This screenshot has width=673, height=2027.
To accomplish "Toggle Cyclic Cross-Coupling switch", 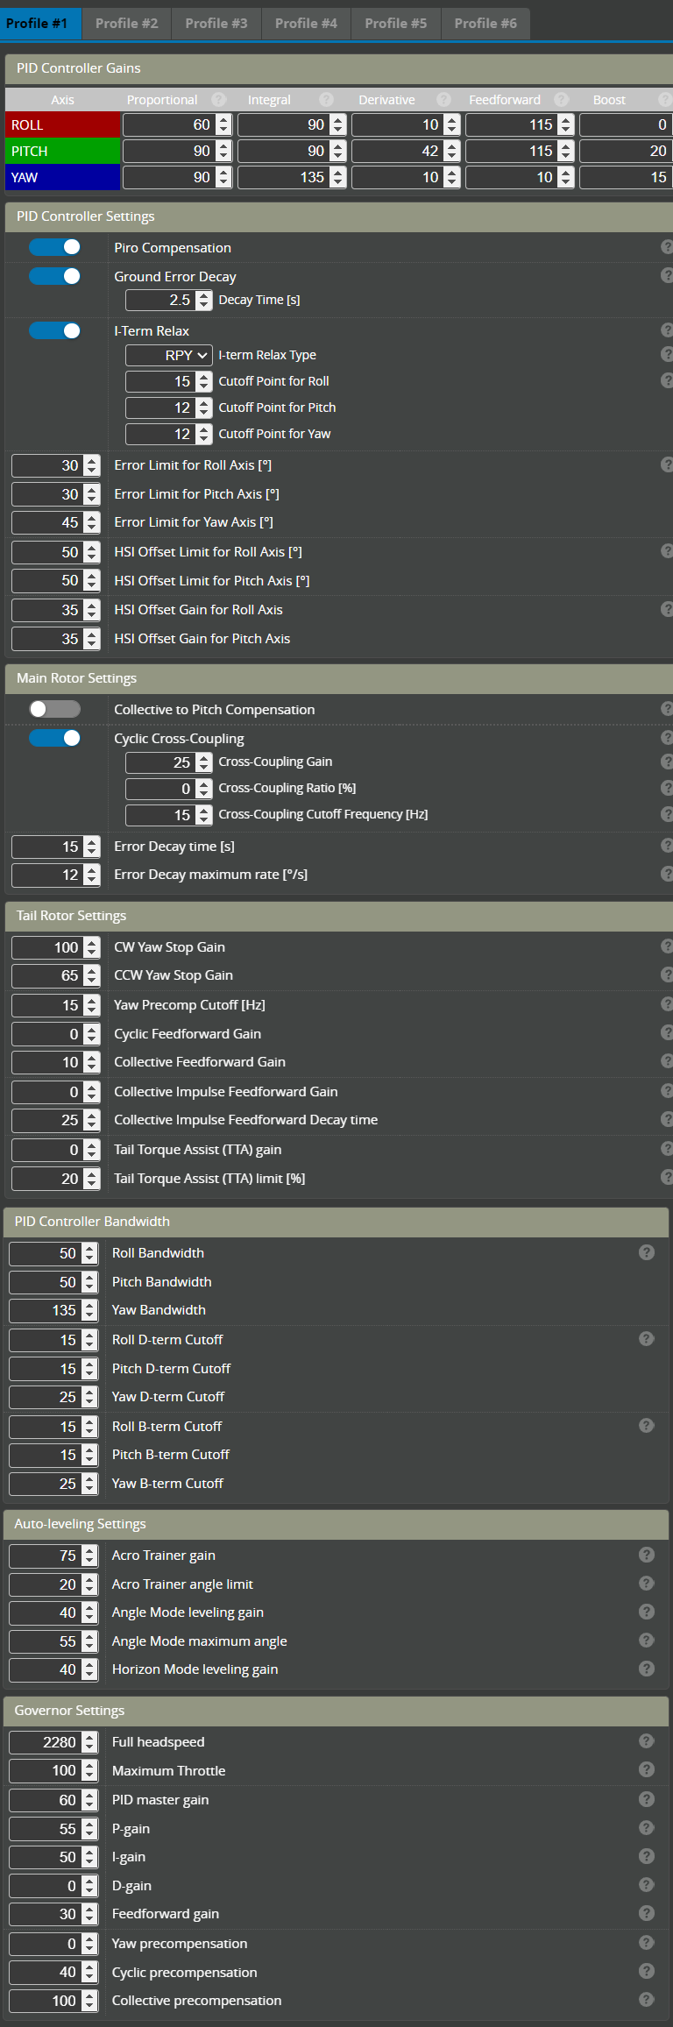I will pyautogui.click(x=54, y=738).
